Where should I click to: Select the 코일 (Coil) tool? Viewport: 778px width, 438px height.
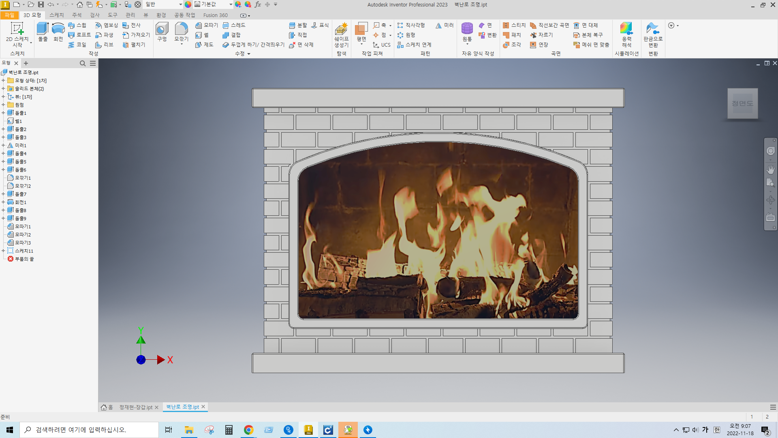[x=77, y=45]
